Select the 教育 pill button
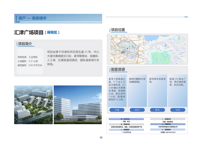Viewport: 202px width, 150px height. pos(157,110)
